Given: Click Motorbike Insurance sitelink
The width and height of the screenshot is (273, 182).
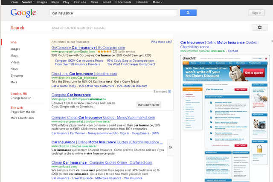Looking at the screenshot, I should pyautogui.click(x=108, y=178).
